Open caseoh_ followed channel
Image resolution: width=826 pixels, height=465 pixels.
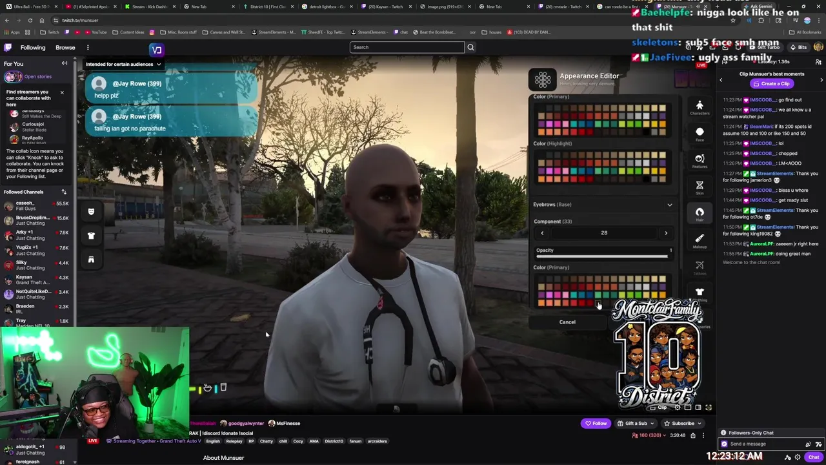37,206
